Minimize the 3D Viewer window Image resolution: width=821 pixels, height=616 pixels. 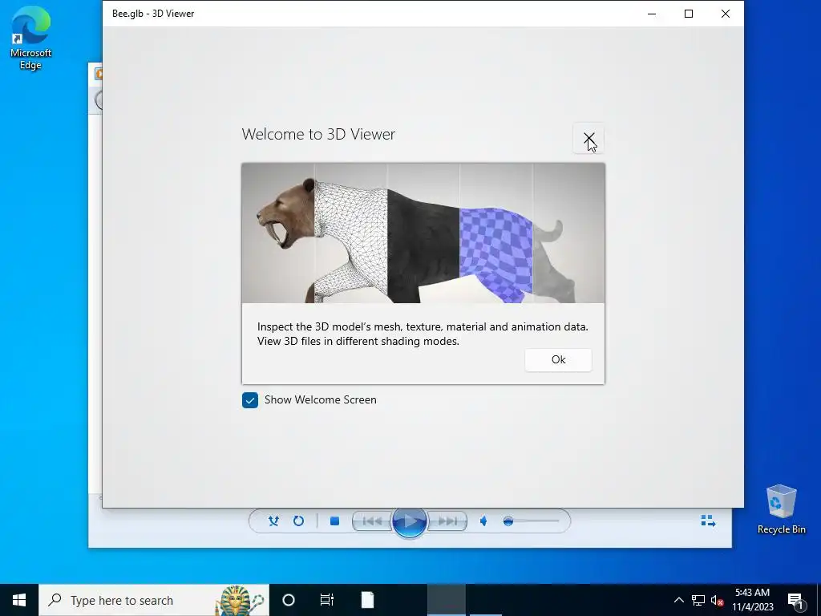click(x=652, y=14)
